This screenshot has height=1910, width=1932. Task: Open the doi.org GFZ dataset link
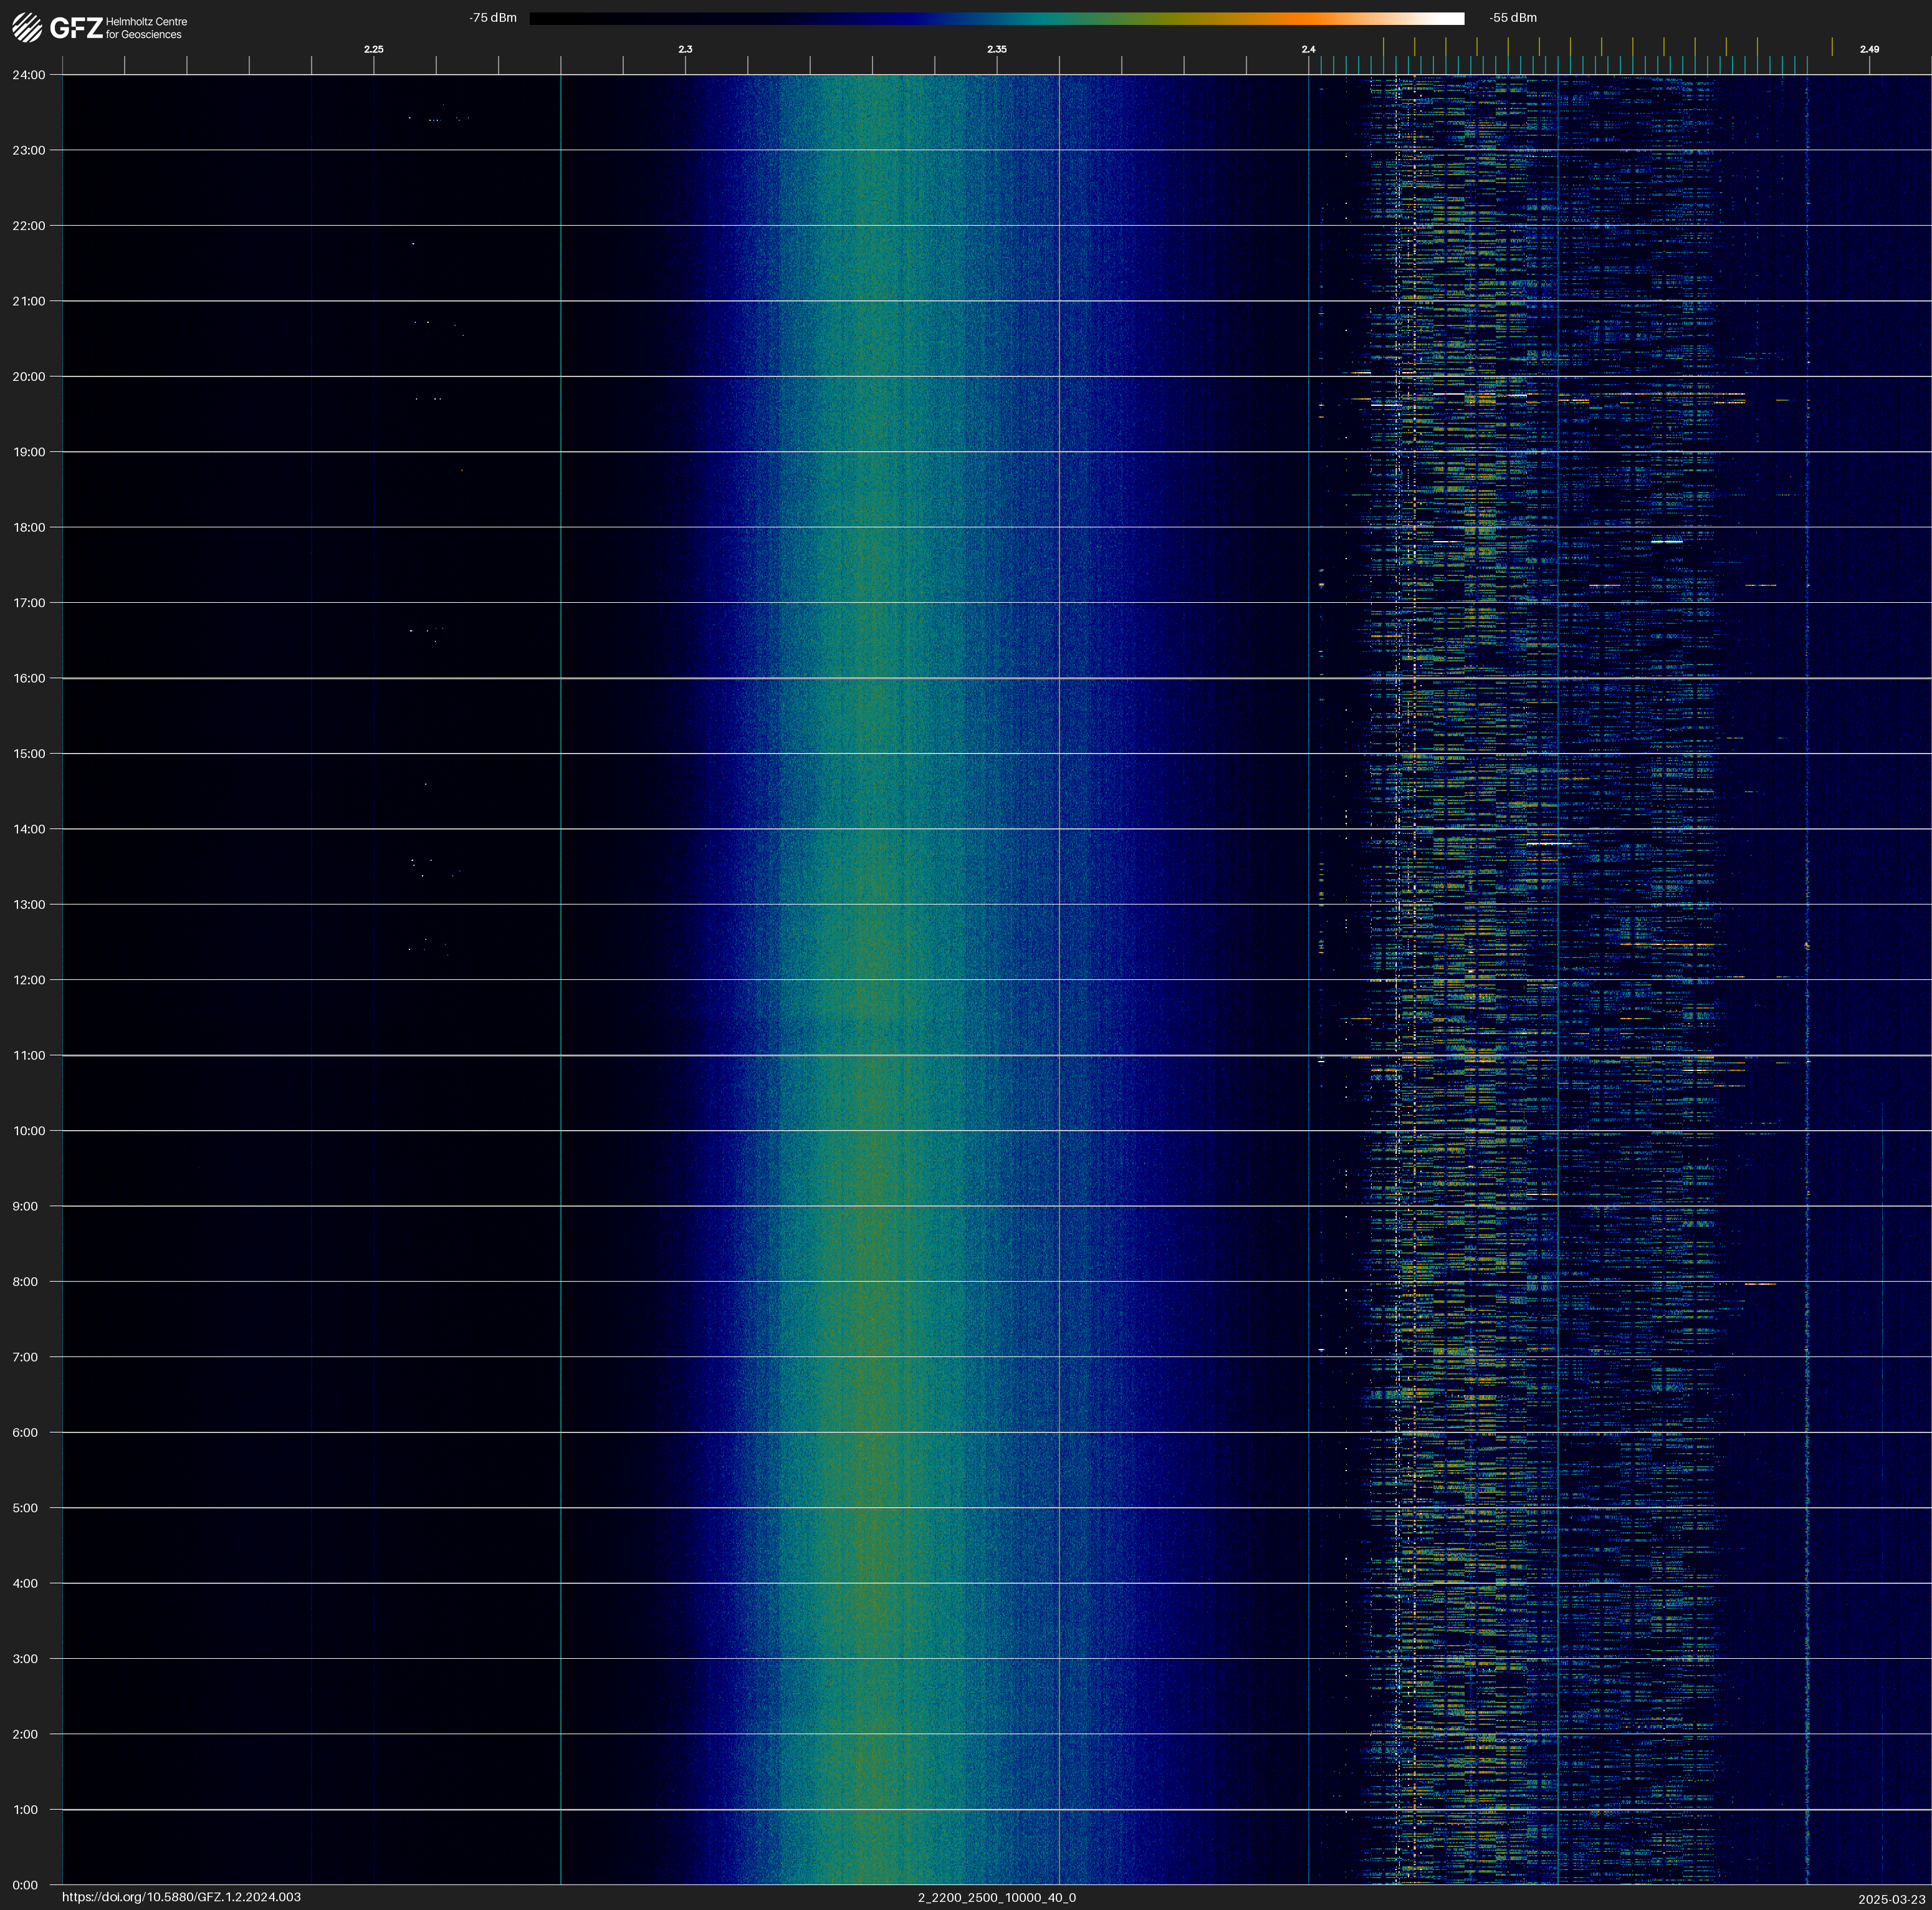click(x=181, y=1897)
